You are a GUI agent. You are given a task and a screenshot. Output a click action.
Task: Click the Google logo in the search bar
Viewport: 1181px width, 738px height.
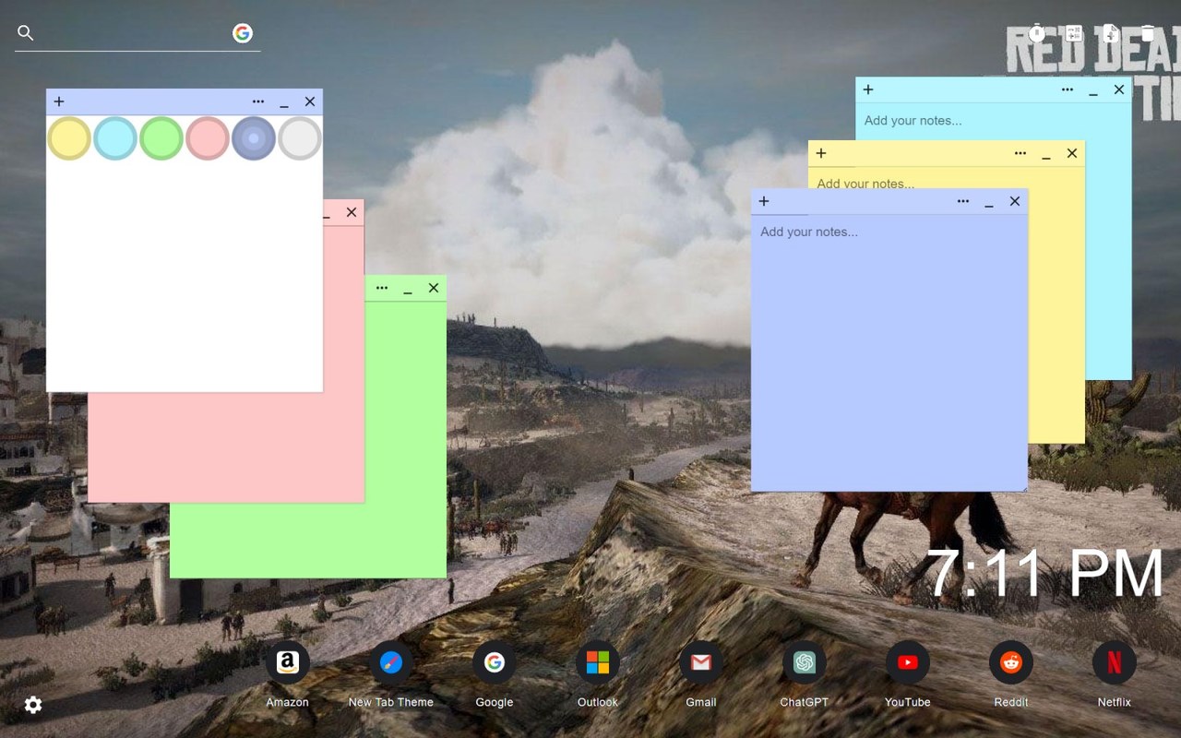243,33
